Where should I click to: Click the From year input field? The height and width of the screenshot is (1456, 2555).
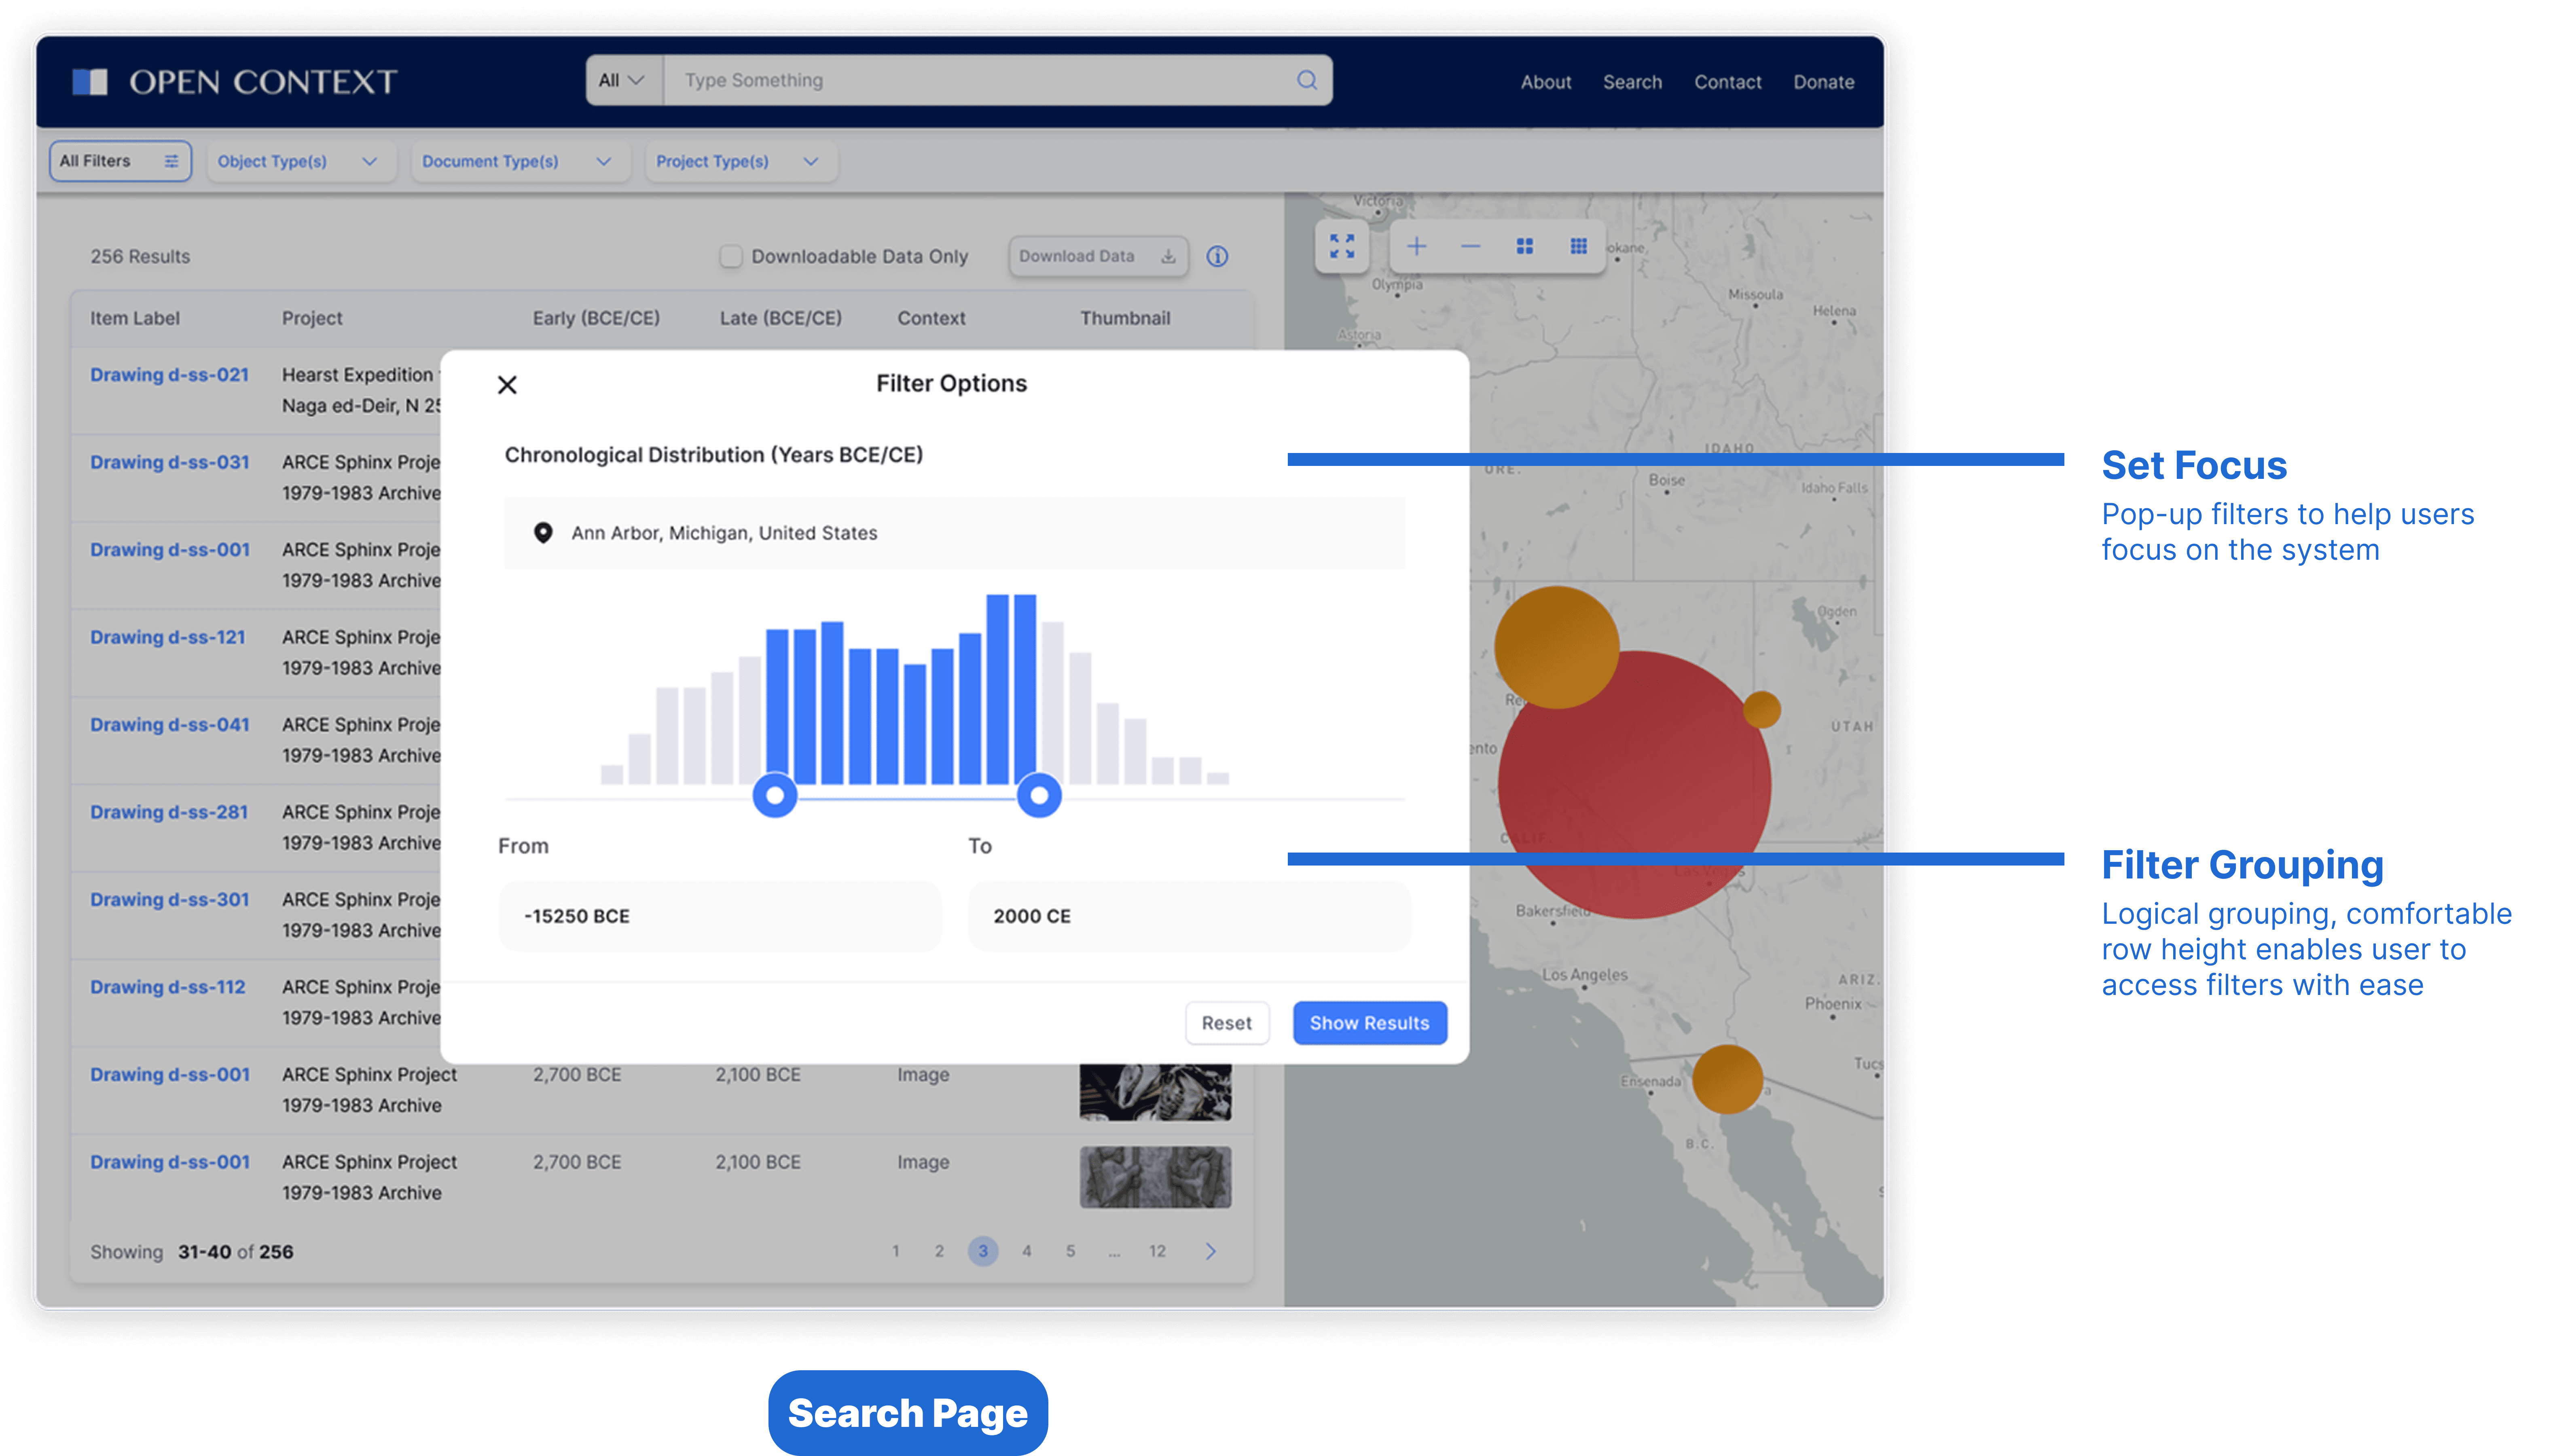[719, 916]
